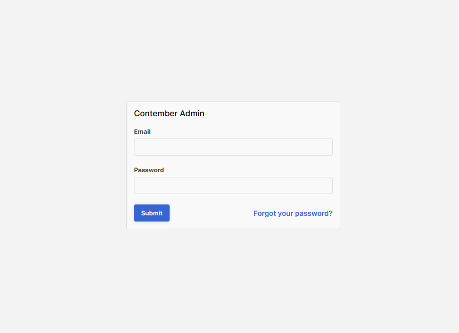Follow the password recovery link

tap(293, 213)
